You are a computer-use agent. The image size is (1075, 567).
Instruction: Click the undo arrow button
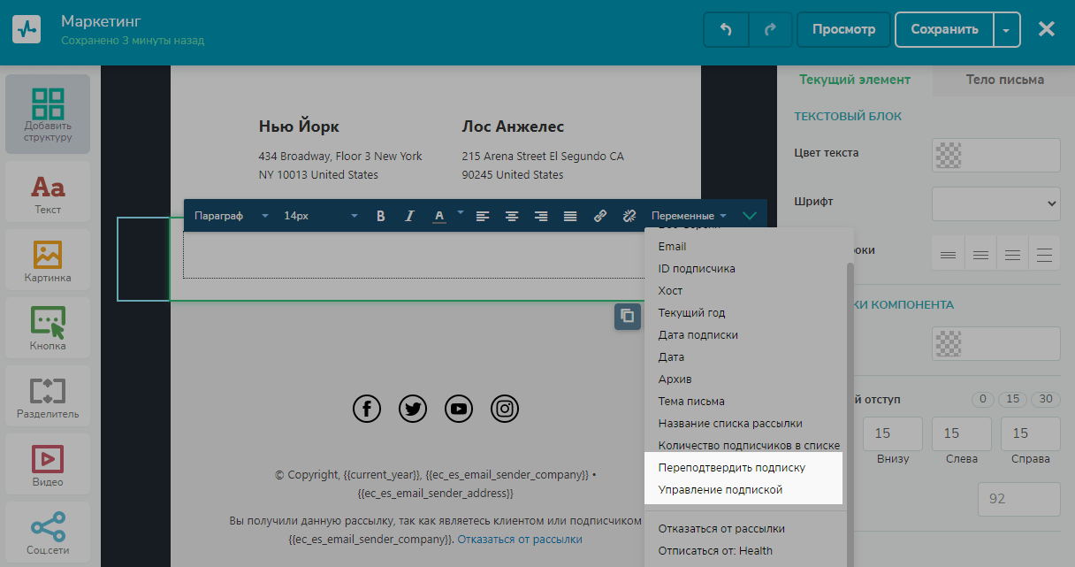[726, 29]
